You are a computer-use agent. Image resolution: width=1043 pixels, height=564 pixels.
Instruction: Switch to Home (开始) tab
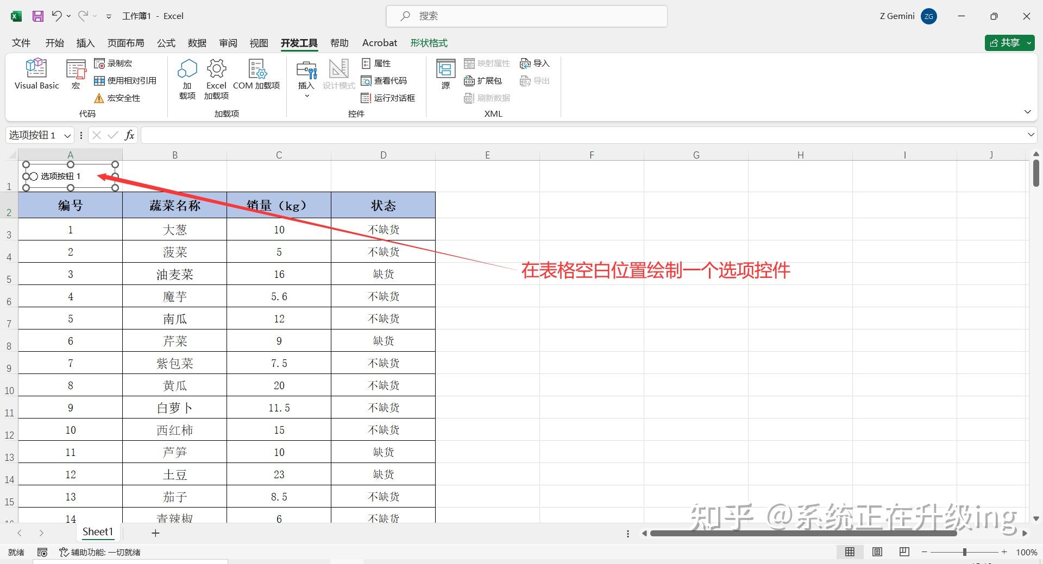click(54, 43)
